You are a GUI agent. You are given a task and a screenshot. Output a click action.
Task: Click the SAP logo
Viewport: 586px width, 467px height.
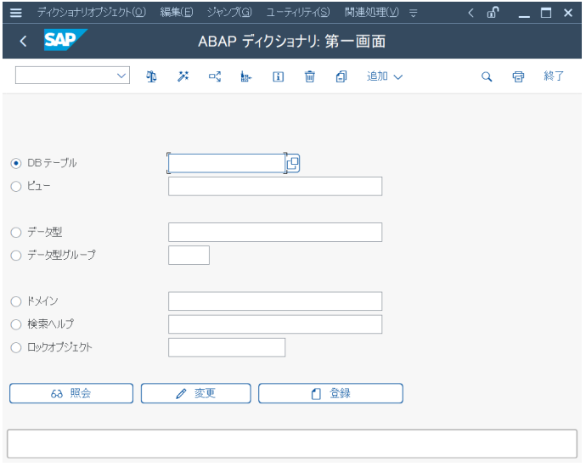click(65, 40)
